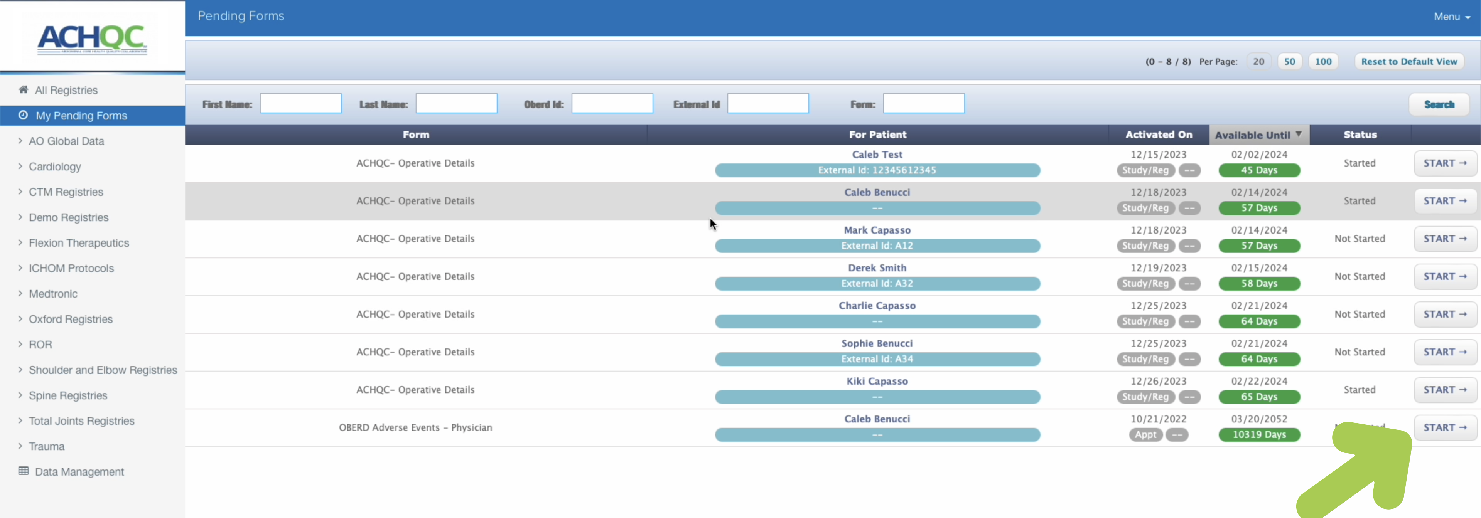Image resolution: width=1481 pixels, height=518 pixels.
Task: Open Data Management in the sidebar
Action: pos(79,471)
